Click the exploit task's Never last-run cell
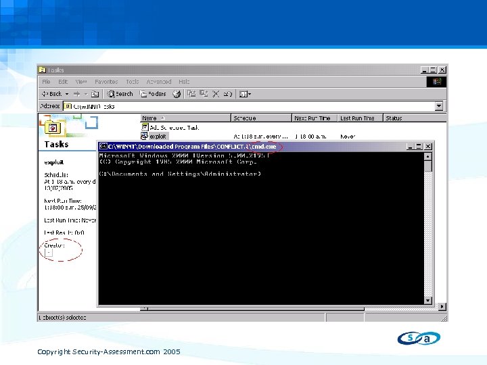This screenshot has width=487, height=365. [x=348, y=137]
